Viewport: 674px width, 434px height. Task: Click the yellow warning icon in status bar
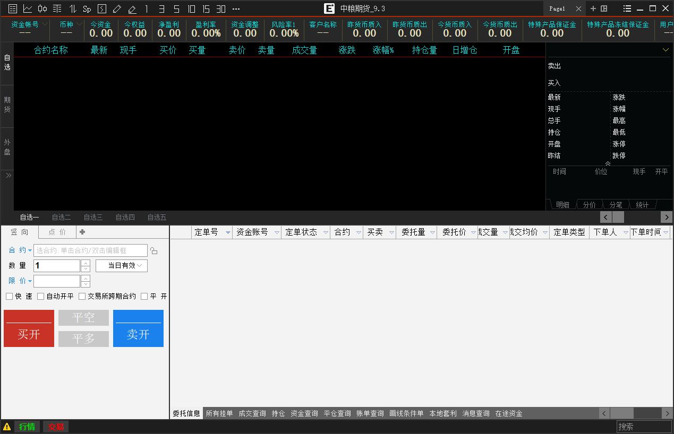click(x=7, y=427)
